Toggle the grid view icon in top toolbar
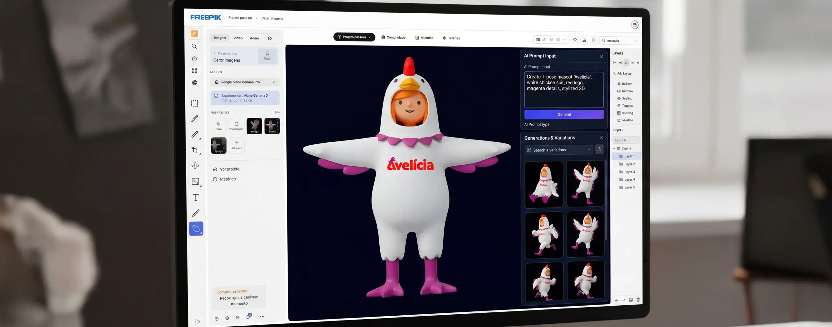Image resolution: width=832 pixels, height=327 pixels. point(593,40)
